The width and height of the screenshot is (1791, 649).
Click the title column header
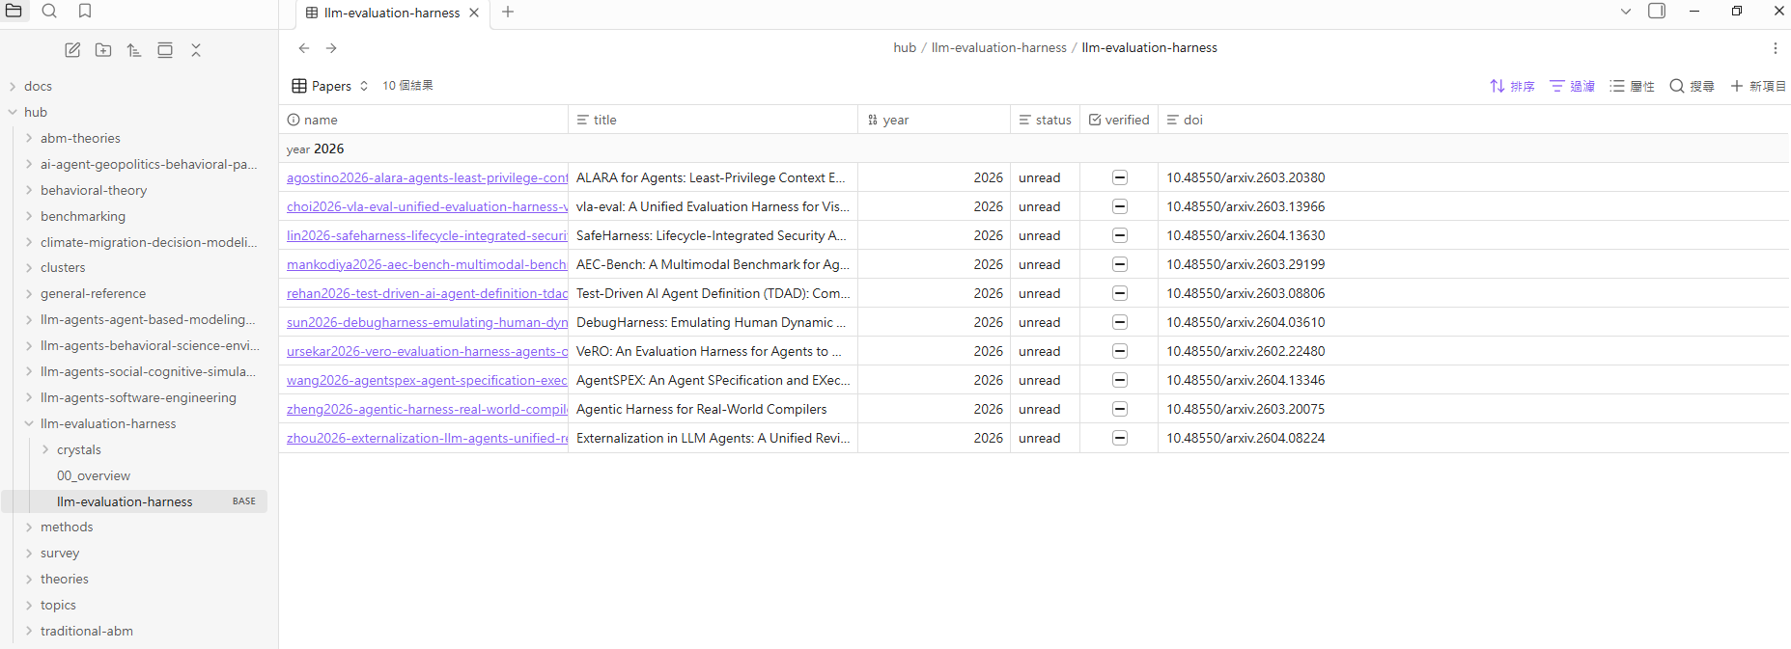pos(713,120)
